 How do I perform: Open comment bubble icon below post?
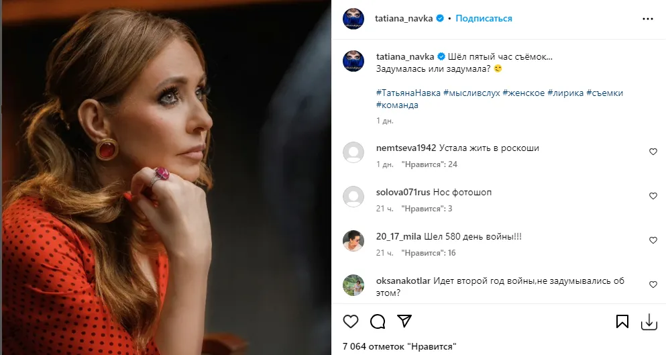point(378,321)
